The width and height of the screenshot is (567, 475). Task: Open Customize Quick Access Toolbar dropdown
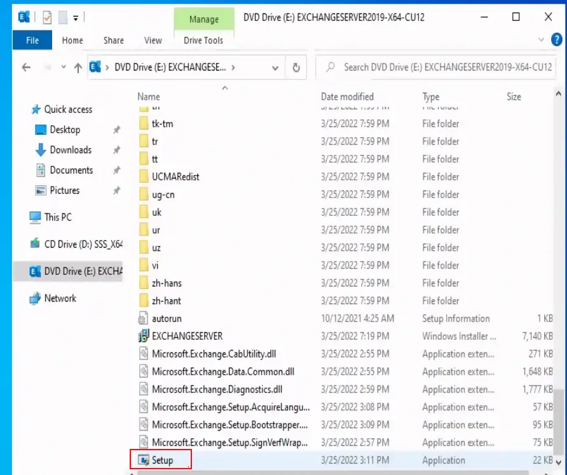pyautogui.click(x=76, y=17)
